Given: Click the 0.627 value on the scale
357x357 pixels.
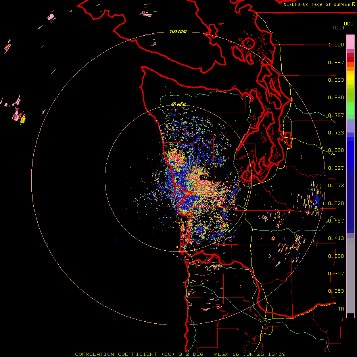Looking at the screenshot, I should (x=336, y=168).
